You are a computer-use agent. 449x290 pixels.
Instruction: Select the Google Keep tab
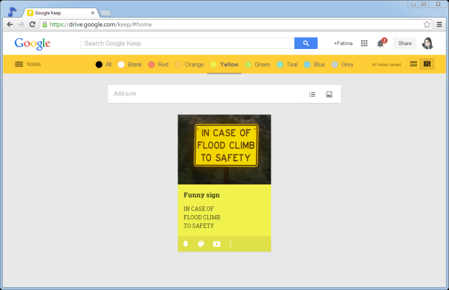pyautogui.click(x=61, y=13)
